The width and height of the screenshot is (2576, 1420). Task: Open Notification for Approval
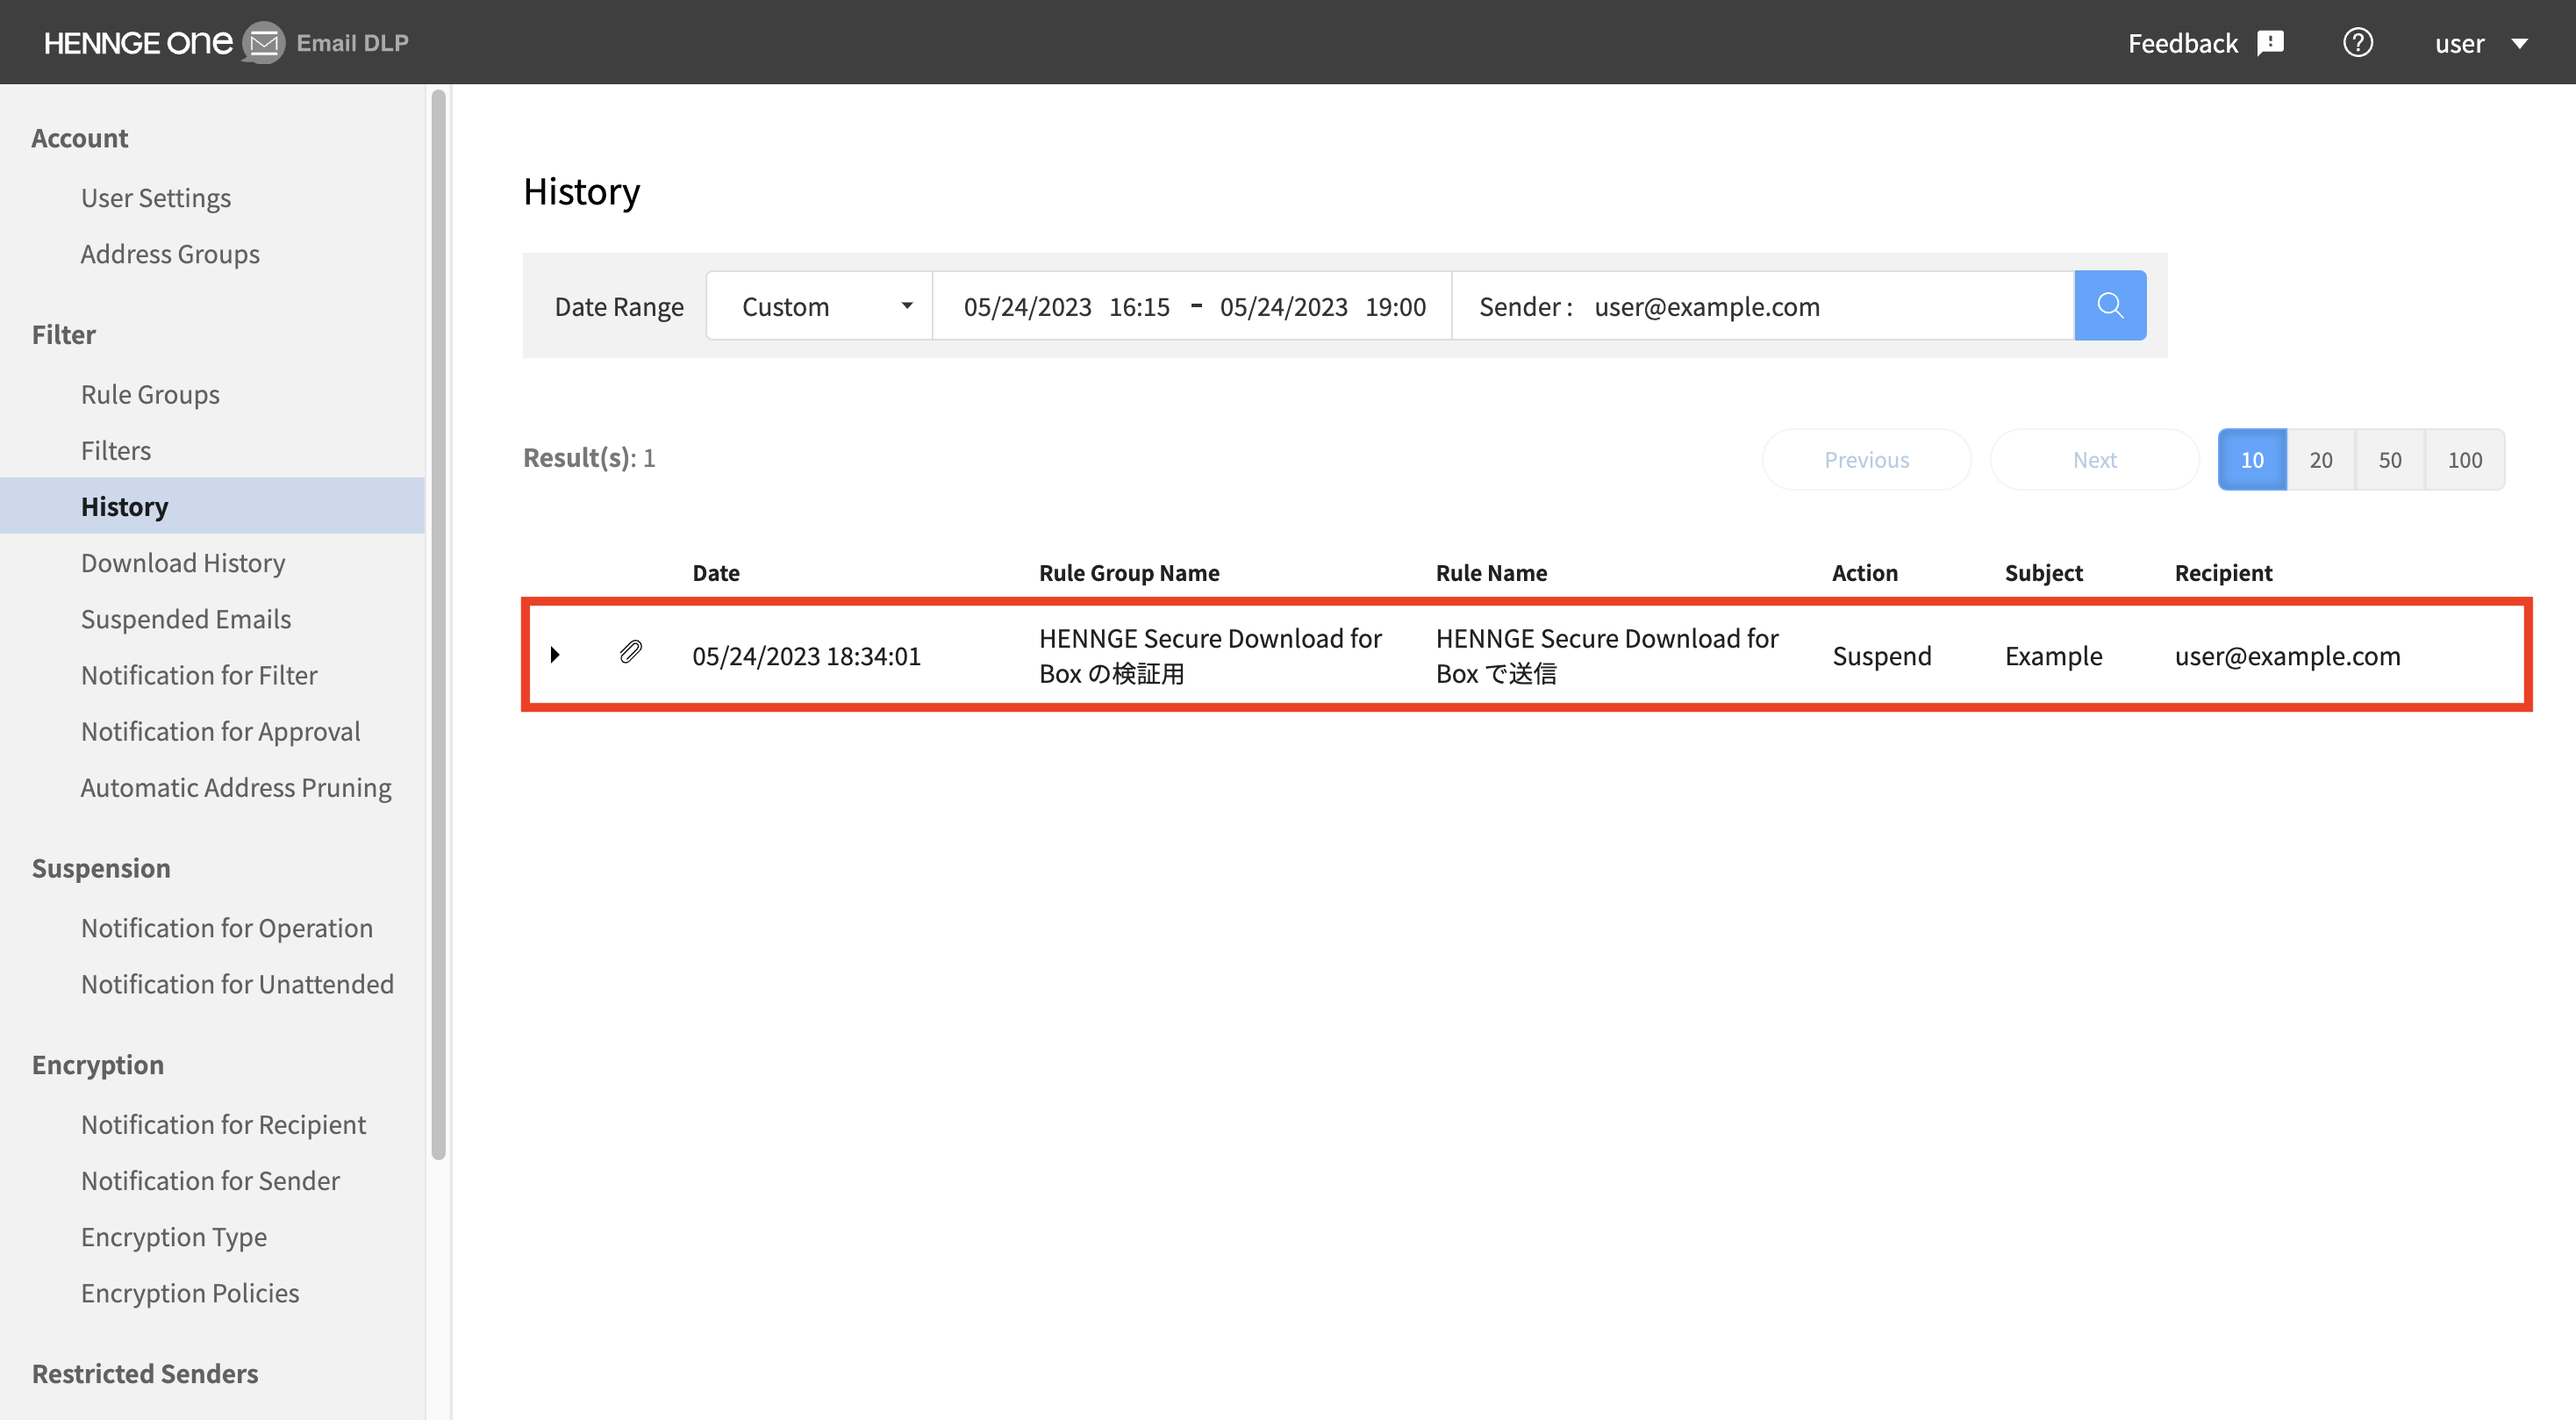(220, 731)
